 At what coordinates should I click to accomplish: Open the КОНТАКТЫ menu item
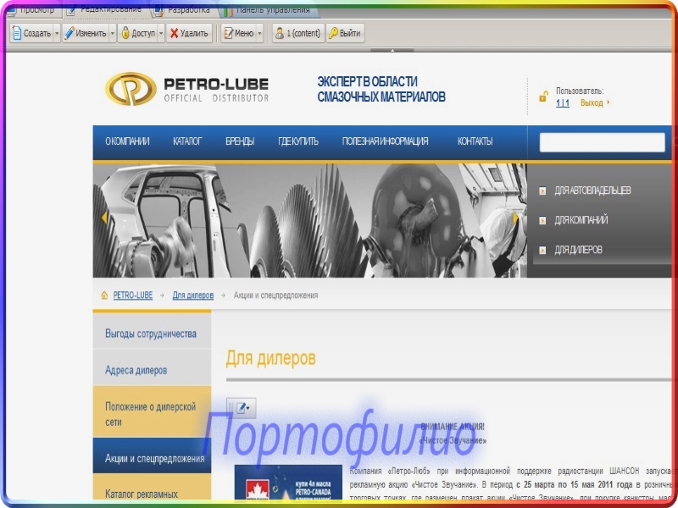click(475, 141)
